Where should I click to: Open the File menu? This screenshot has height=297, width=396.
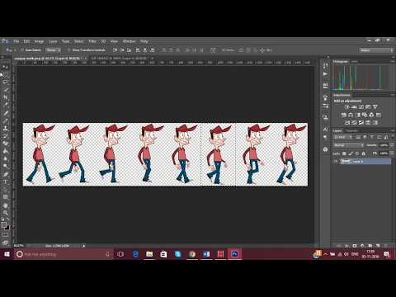16,41
